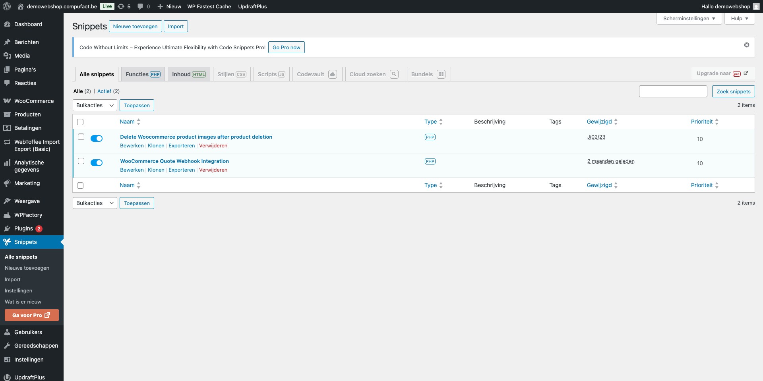
Task: Click the user avatar icon top right
Action: (x=756, y=6)
